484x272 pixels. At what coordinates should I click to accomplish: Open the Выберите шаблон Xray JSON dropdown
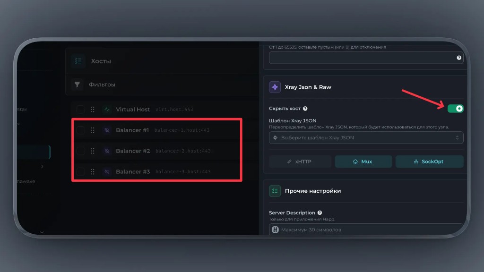click(366, 137)
